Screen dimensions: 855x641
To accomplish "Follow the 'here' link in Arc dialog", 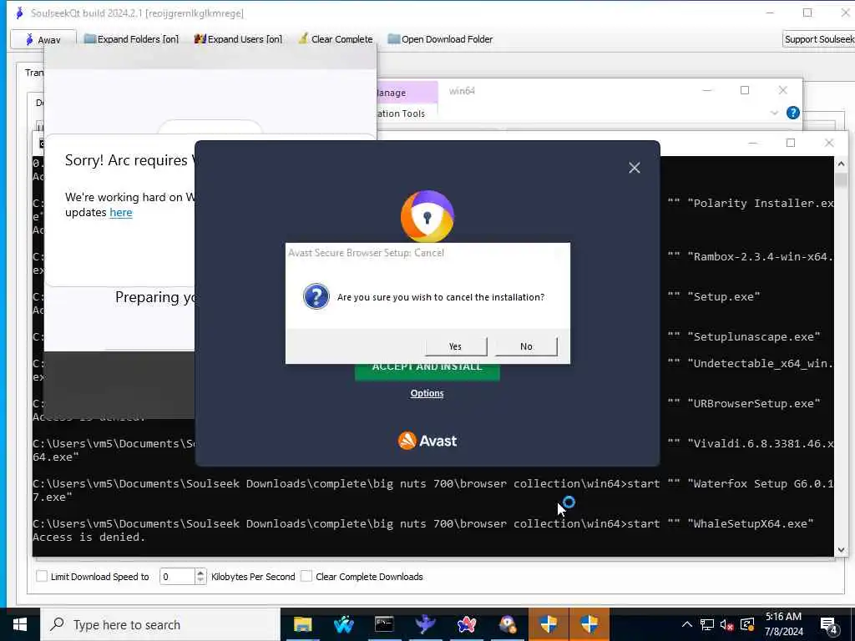I will (120, 213).
